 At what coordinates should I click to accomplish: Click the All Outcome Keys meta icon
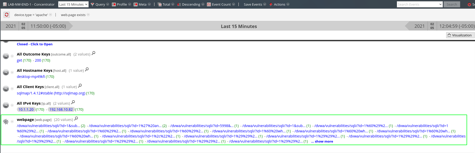[x=6, y=56]
